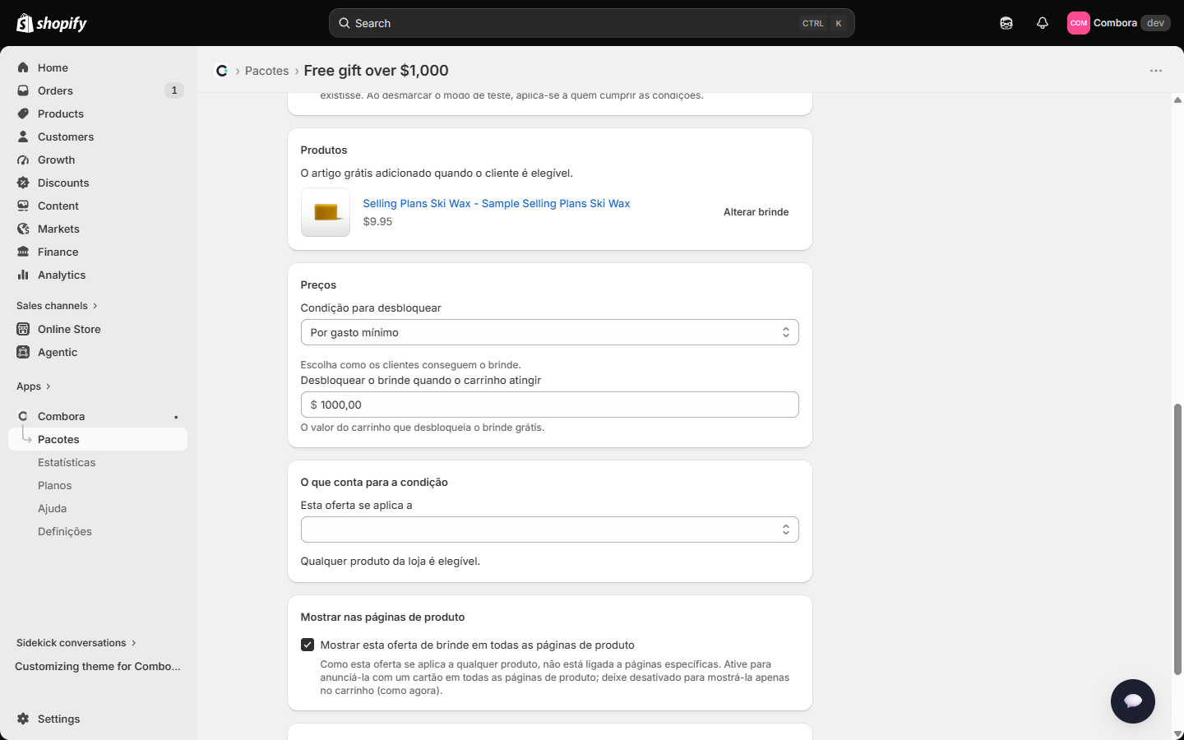The image size is (1184, 740).
Task: Click Alterar brinde button
Action: pos(756,212)
